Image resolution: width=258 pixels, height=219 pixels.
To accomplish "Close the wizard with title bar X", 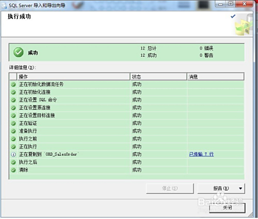I will click(x=245, y=4).
